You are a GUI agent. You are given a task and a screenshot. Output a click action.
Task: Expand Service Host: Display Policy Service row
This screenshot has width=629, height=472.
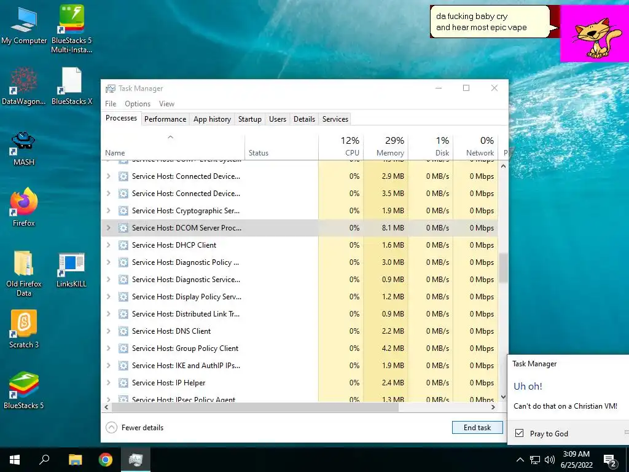(x=108, y=297)
